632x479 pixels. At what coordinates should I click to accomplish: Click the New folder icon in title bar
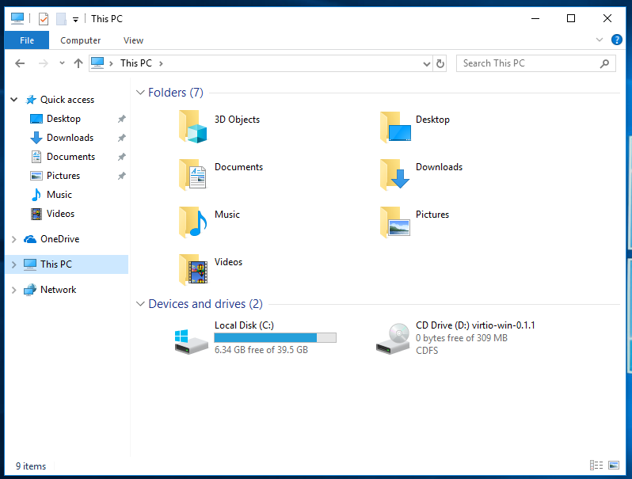click(61, 18)
